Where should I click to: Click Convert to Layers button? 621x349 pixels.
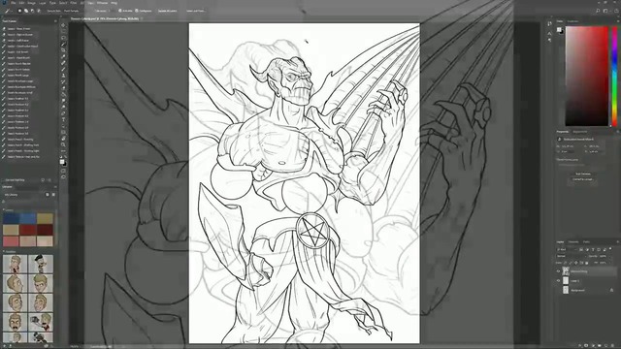pyautogui.click(x=583, y=179)
